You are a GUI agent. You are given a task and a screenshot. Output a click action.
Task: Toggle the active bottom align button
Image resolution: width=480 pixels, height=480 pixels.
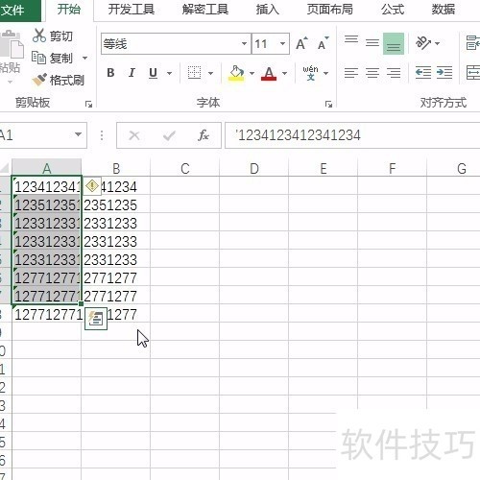pyautogui.click(x=394, y=43)
